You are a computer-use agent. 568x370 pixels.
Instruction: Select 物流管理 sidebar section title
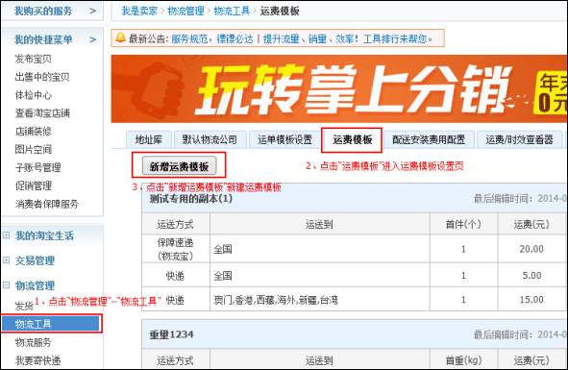coord(35,285)
